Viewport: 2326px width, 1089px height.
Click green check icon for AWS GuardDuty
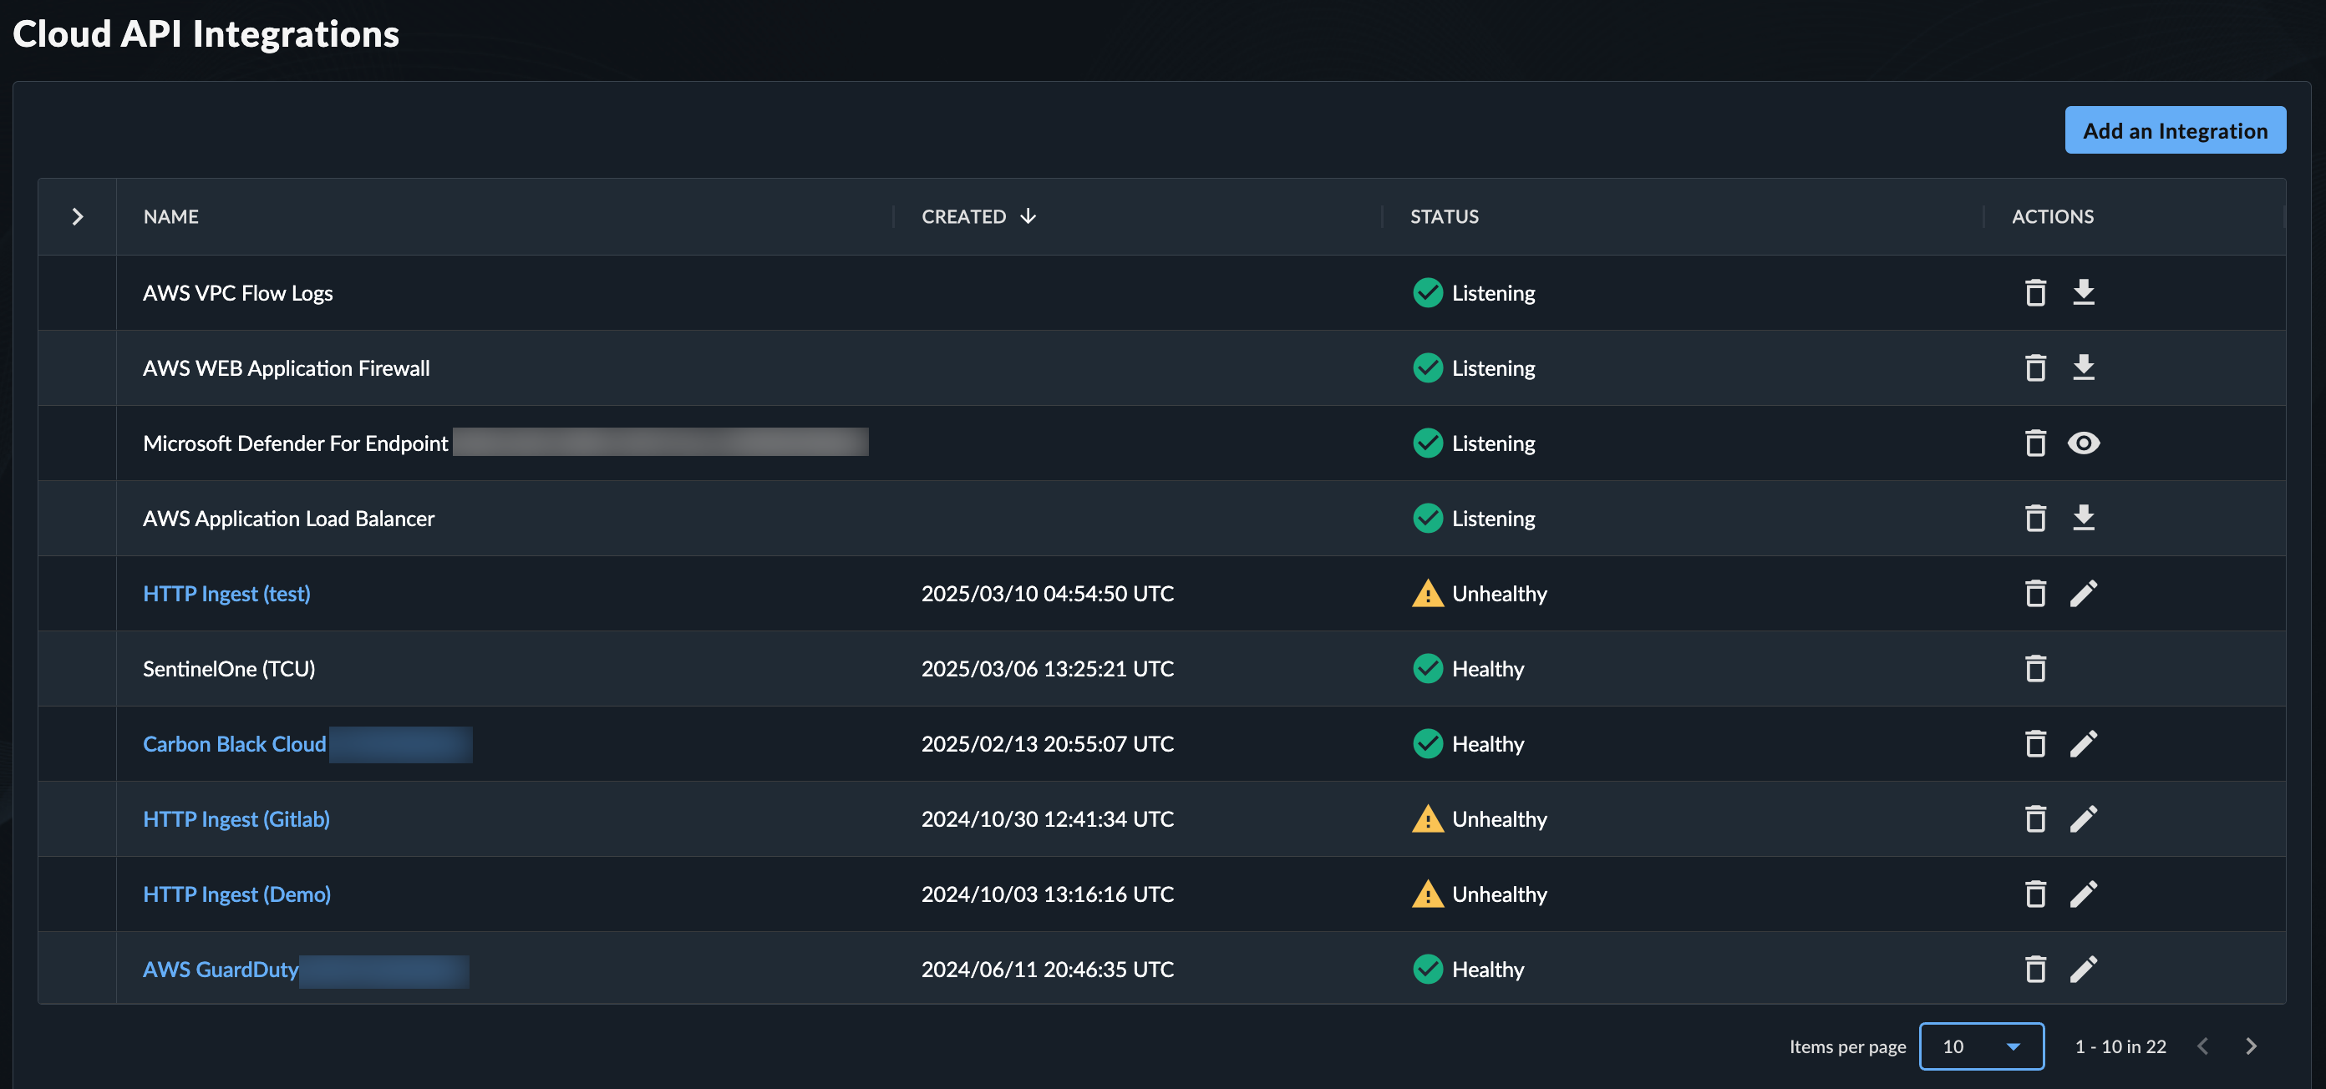1428,969
